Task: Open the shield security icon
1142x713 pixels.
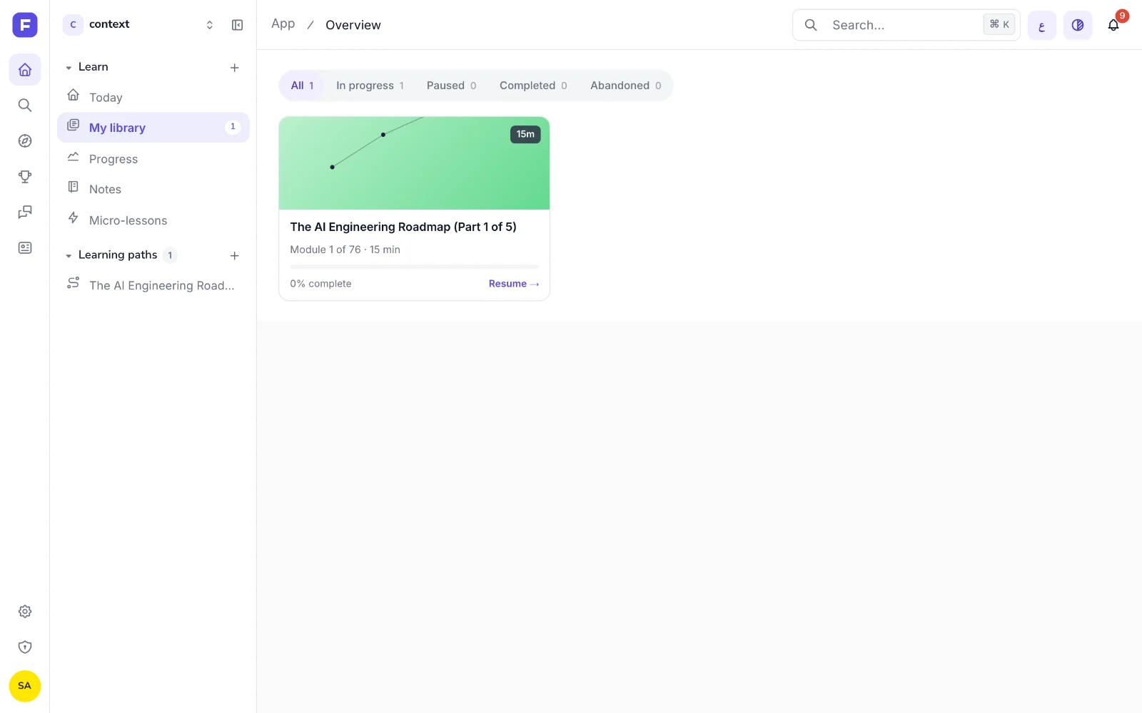Action: click(x=25, y=647)
